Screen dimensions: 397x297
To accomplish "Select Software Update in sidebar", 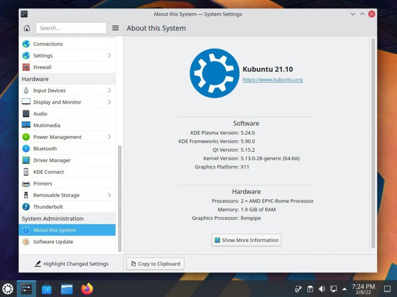I will tap(53, 242).
